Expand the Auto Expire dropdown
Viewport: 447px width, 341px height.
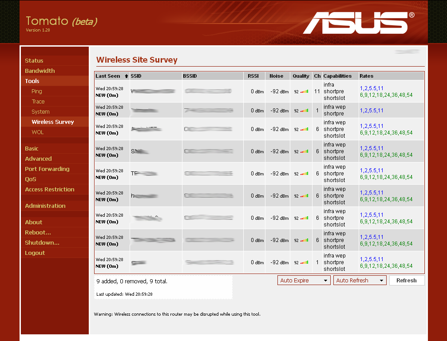304,280
